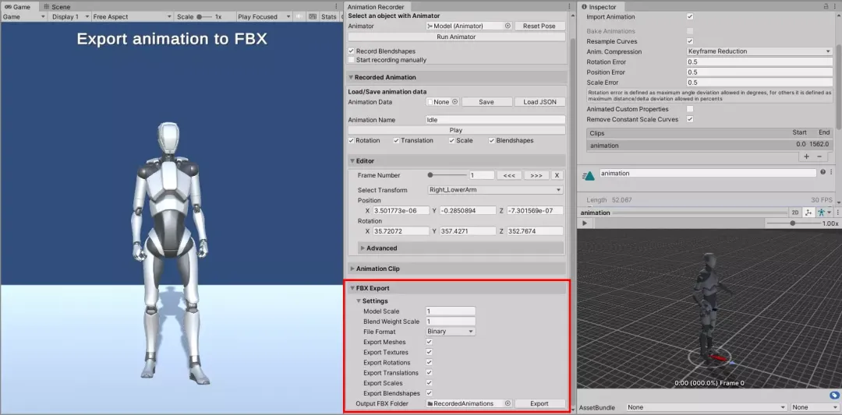
Task: Click the Load JSON button
Action: 540,102
